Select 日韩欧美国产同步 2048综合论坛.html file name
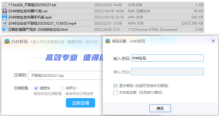Image resolution: width=219 pixels, height=116 pixels. coord(38,30)
